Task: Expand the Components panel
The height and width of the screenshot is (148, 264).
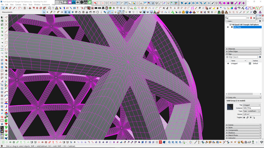Action: 243,130
